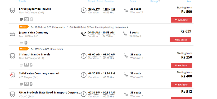Click mobile ticket icon under Sethi Yatra Company

[31, 84]
